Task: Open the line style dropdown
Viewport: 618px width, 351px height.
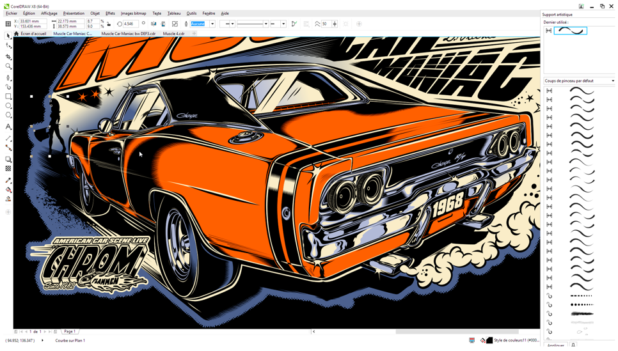Action: click(x=266, y=24)
